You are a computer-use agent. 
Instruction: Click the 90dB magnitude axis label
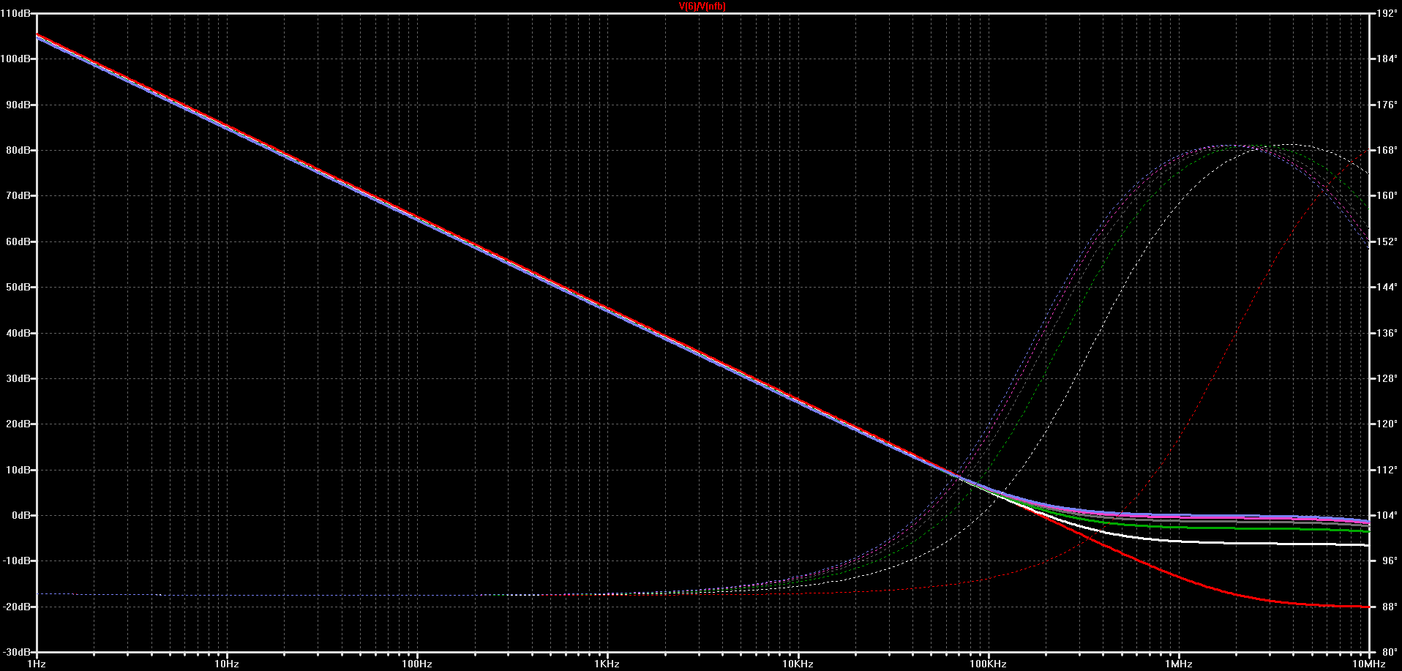(18, 105)
